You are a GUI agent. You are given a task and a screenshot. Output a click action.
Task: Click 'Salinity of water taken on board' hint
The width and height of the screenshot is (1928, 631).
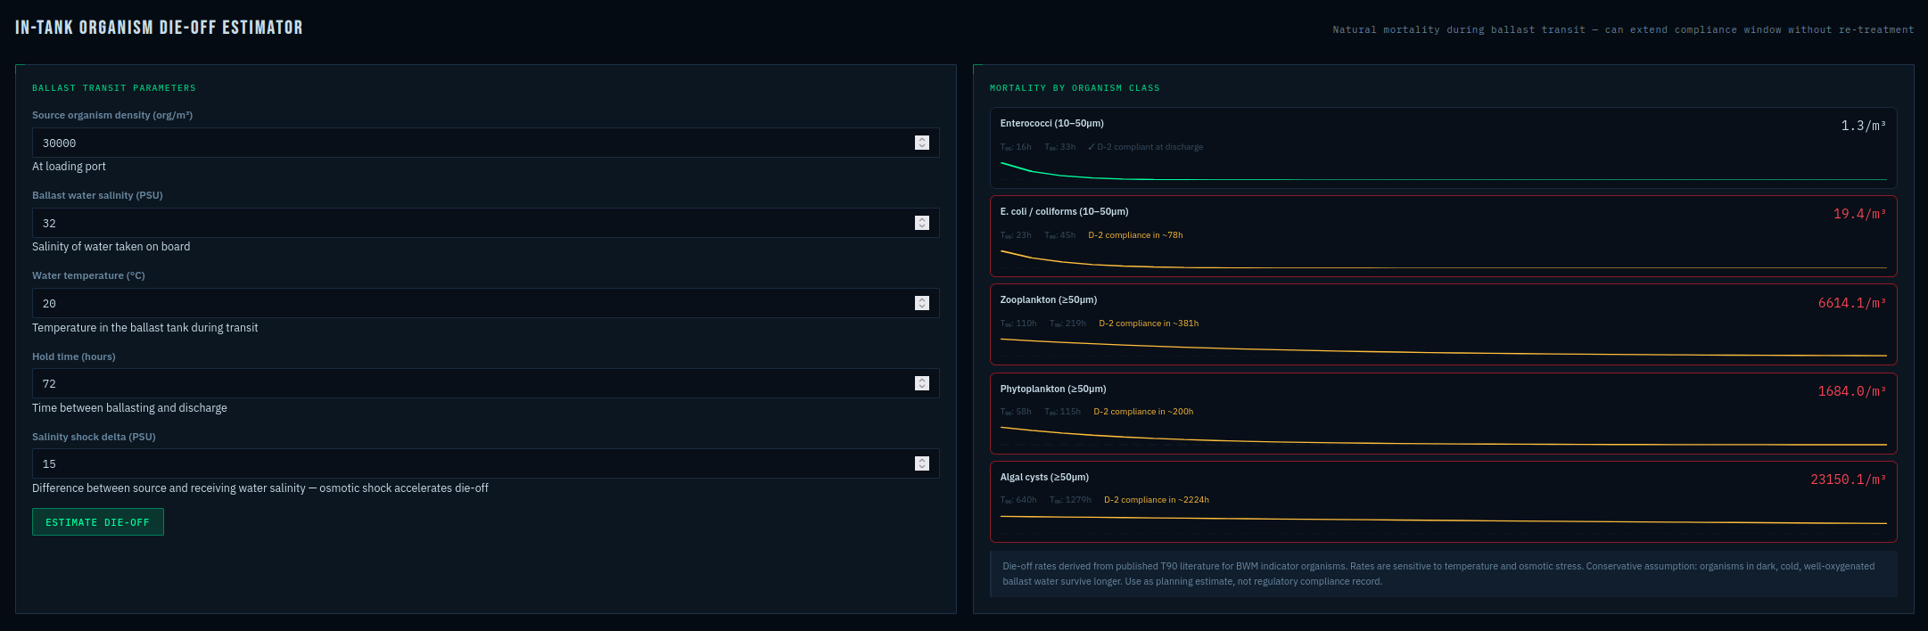click(111, 247)
